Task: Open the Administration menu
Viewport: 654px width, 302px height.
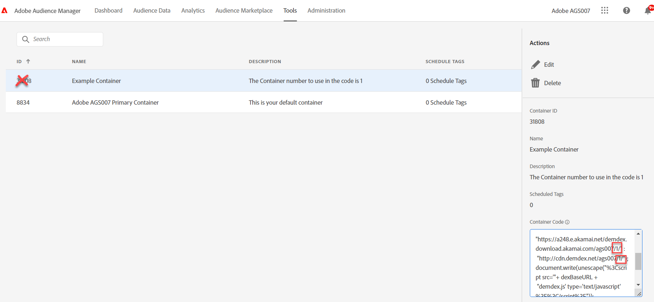Action: (x=326, y=10)
